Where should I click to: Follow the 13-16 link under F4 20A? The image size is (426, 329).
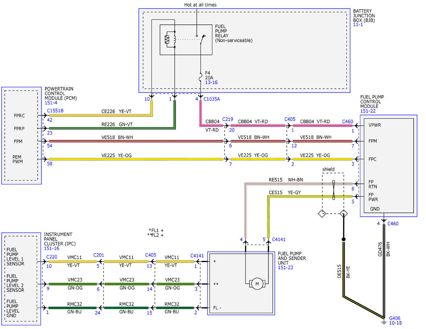click(x=211, y=82)
